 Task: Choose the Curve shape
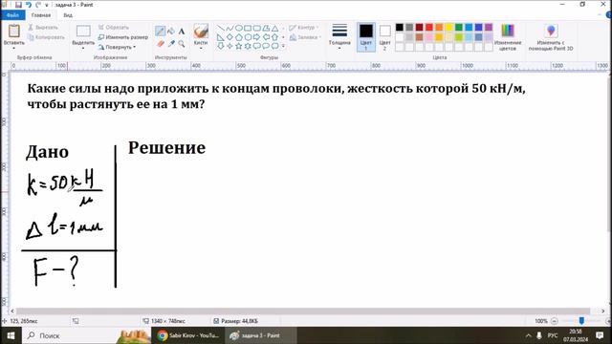point(229,28)
